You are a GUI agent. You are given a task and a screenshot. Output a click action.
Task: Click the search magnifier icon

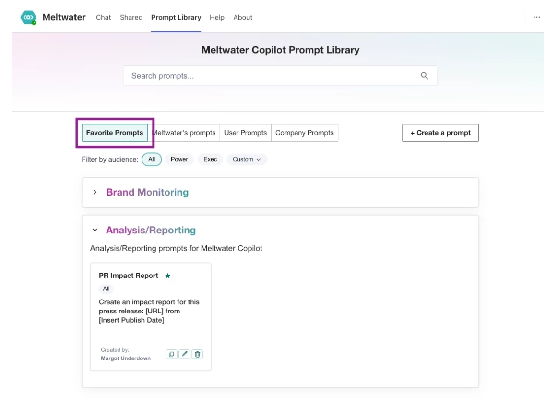pyautogui.click(x=424, y=76)
